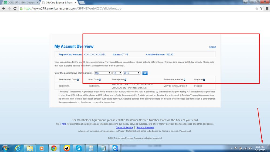The width and height of the screenshot is (270, 152).
Task: Open the day dropdown showing 12
Action: tap(117, 73)
